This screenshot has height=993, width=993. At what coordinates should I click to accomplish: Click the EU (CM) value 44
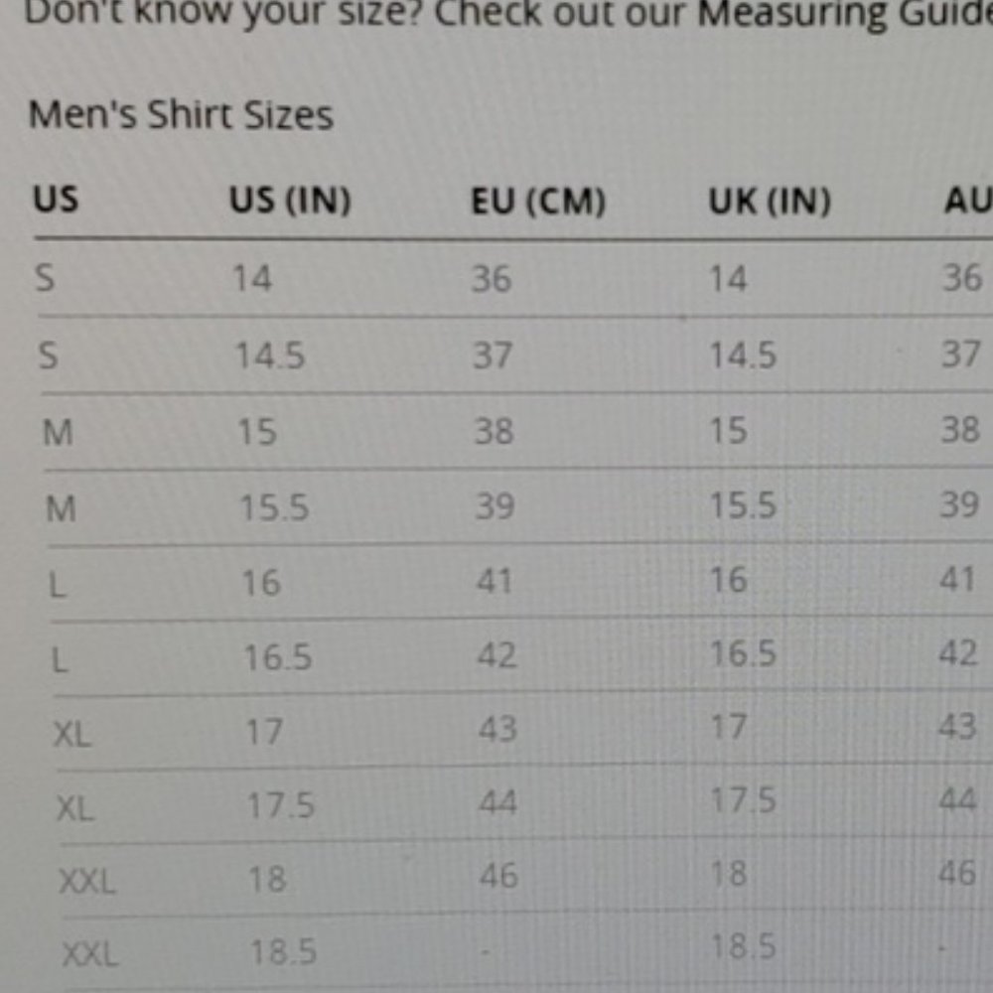coord(497,802)
